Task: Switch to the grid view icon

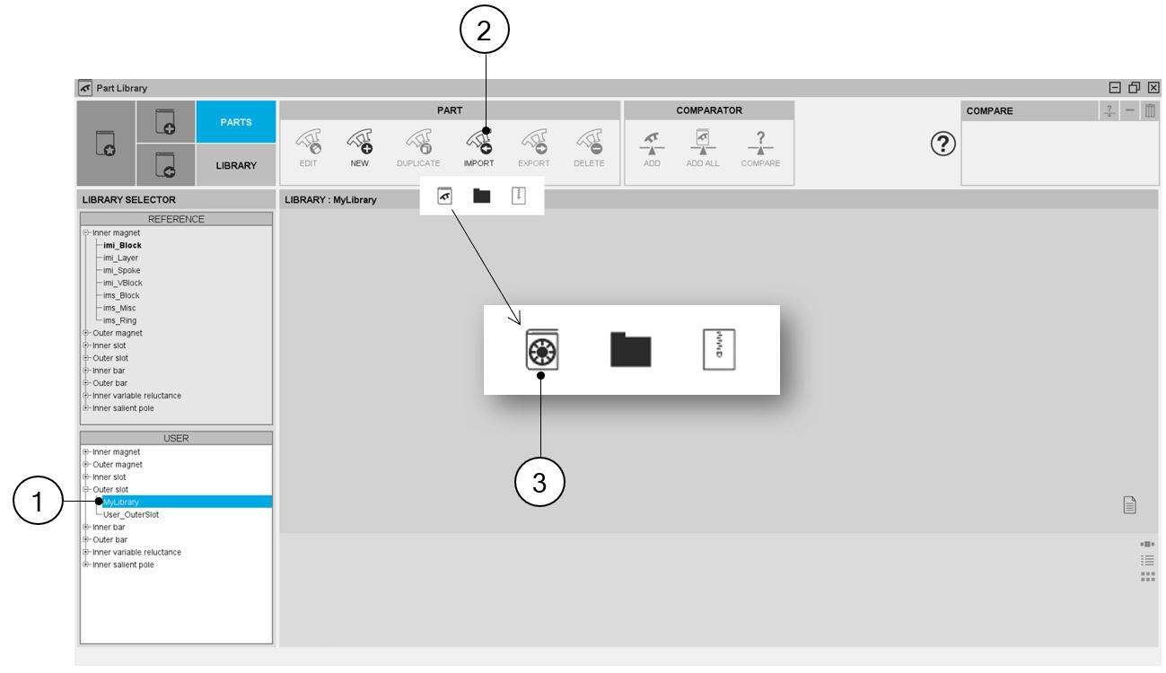Action: pos(1147,576)
